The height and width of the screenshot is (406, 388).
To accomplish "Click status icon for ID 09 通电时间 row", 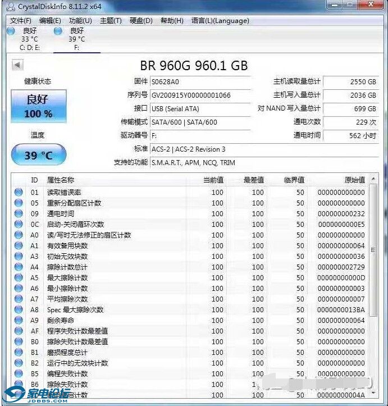I will (x=19, y=213).
